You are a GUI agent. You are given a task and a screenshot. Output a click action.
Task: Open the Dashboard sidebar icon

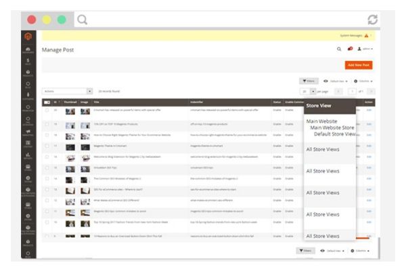(x=28, y=50)
